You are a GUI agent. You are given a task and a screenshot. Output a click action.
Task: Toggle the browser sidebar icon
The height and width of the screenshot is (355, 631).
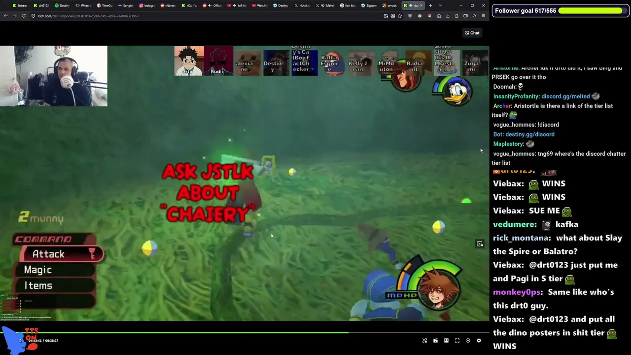[x=465, y=16]
